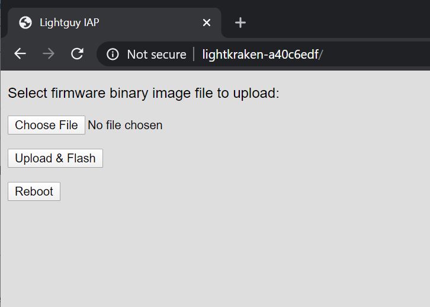The image size is (430, 307).
Task: Click the forward navigation arrow
Action: [x=49, y=54]
